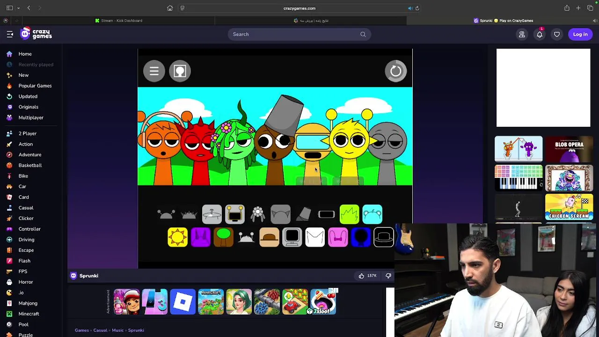Image resolution: width=599 pixels, height=337 pixels.
Task: Open Originals in sidebar
Action: pos(28,107)
